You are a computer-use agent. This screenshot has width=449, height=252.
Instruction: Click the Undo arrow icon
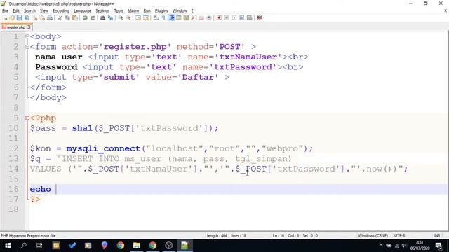pos(85,18)
